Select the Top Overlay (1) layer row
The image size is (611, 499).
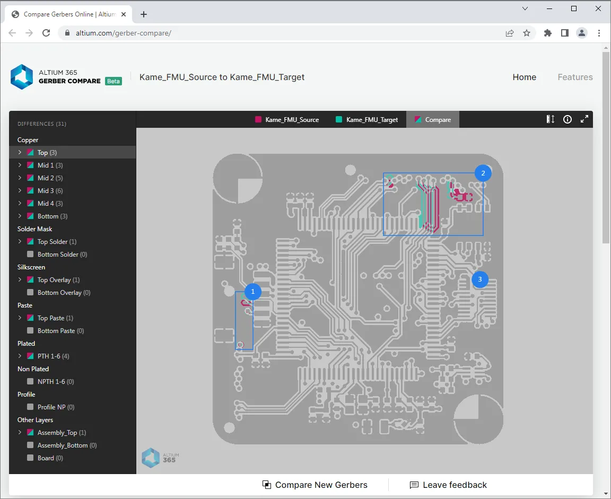(x=73, y=279)
